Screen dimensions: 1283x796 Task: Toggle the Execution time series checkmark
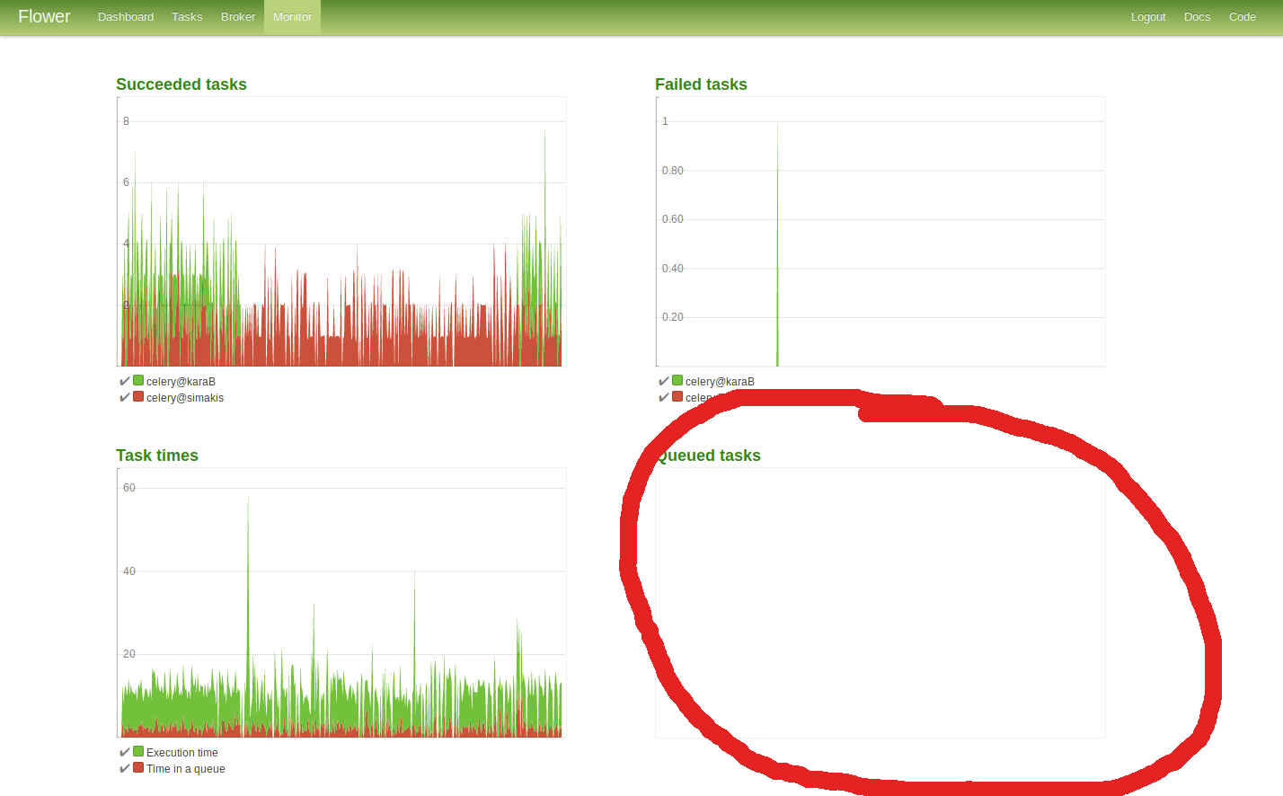125,753
